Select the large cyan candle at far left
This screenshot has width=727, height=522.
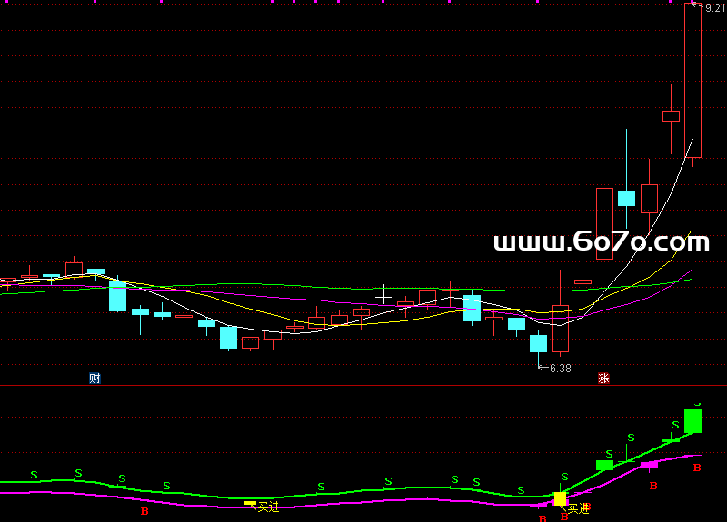tap(118, 296)
